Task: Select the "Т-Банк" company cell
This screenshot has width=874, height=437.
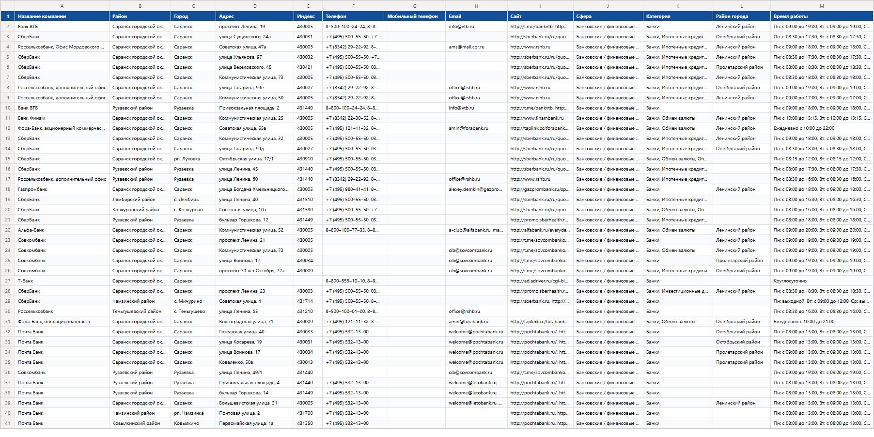Action: pyautogui.click(x=62, y=281)
